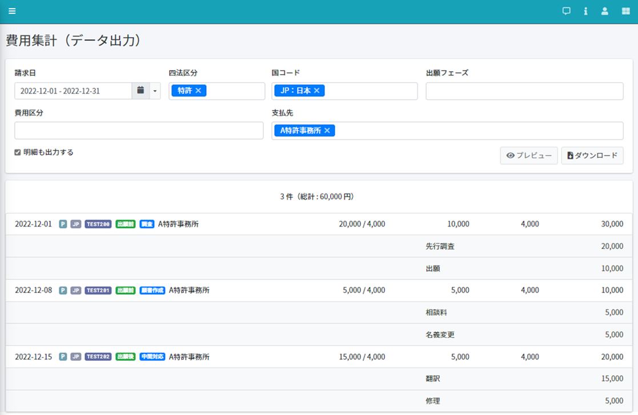Viewport: 638px width, 415px height.
Task: Click the 出願前 badge in 2022-12-08 row
Action: tap(125, 290)
